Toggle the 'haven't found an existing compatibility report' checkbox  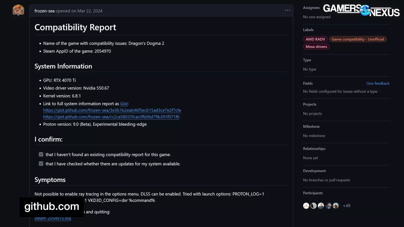pos(41,154)
